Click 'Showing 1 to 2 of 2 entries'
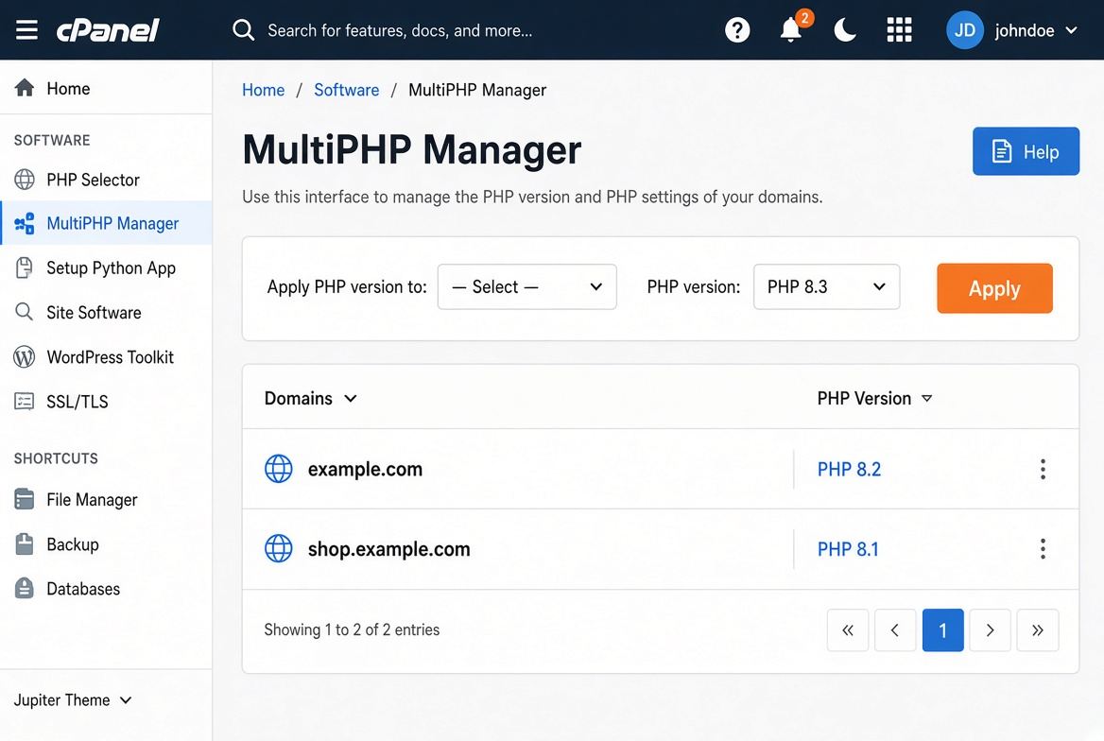The width and height of the screenshot is (1104, 741). point(352,629)
